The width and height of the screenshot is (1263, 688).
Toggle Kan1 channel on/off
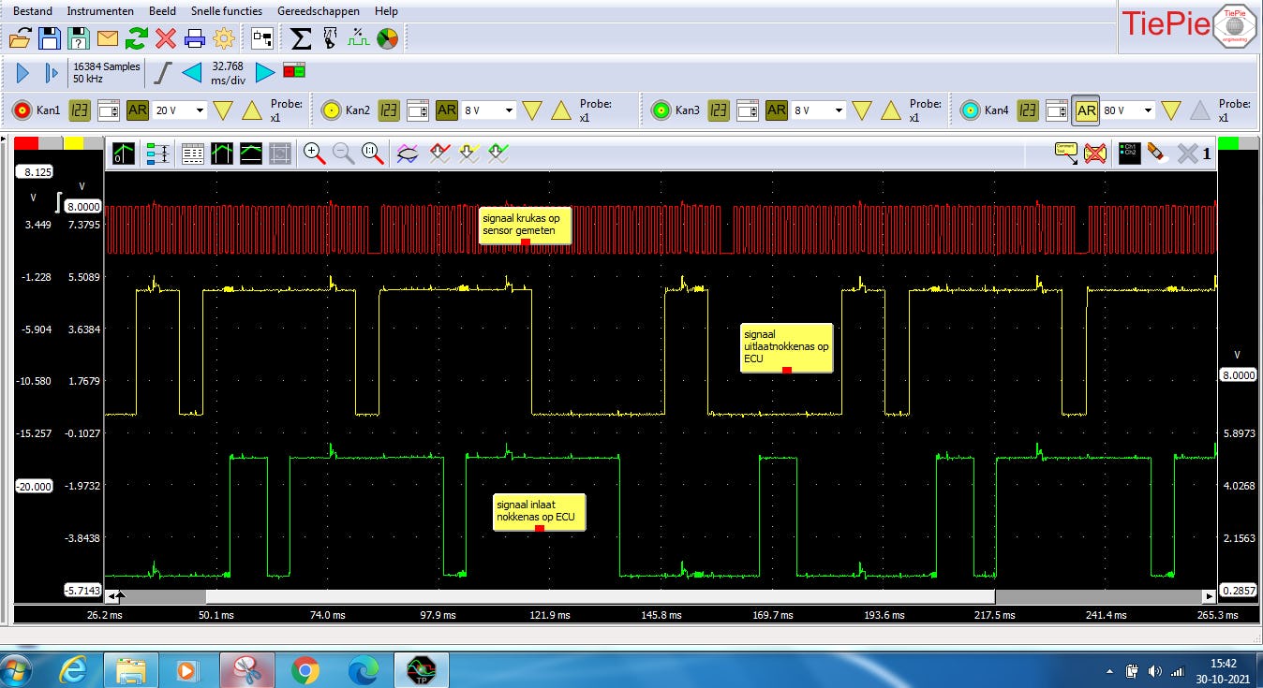click(22, 110)
